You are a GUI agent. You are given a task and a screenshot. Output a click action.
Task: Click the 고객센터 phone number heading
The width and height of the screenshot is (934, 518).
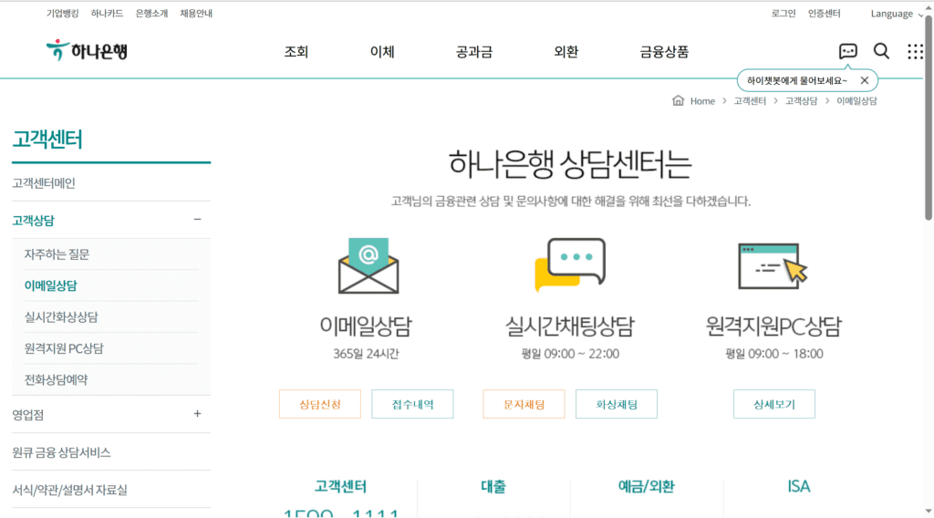[x=341, y=486]
